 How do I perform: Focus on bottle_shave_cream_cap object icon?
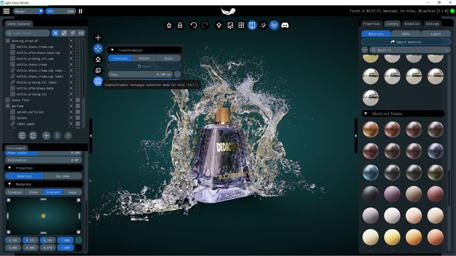point(71,46)
